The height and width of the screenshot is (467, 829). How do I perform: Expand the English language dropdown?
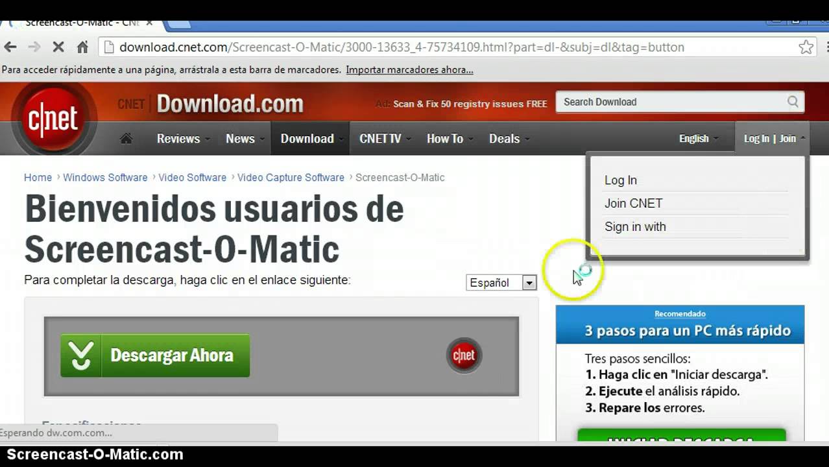click(699, 138)
